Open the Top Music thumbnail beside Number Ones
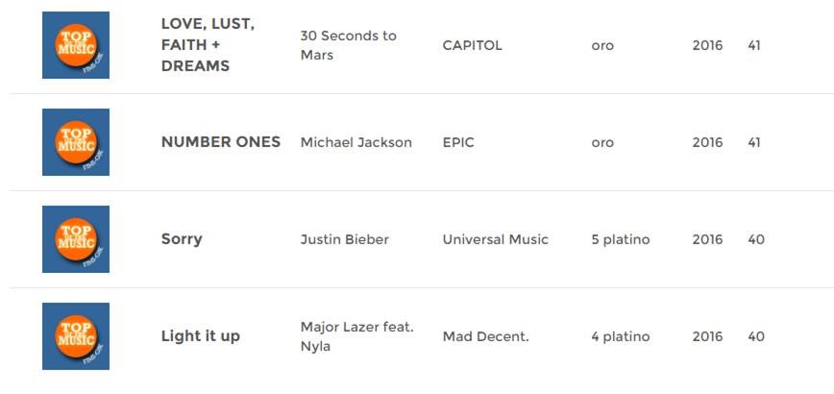Viewport: 834px width, 394px height. 76,142
